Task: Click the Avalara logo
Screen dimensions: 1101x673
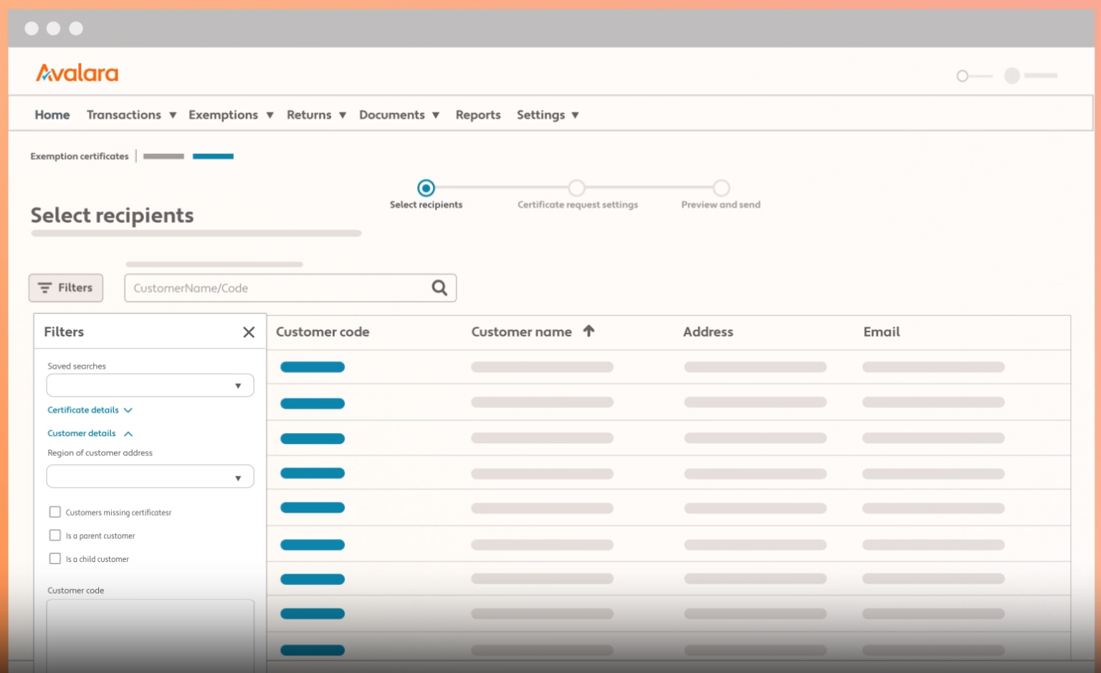Action: tap(77, 72)
